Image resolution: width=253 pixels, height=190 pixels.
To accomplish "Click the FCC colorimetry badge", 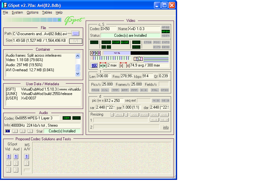I will 157,42.
